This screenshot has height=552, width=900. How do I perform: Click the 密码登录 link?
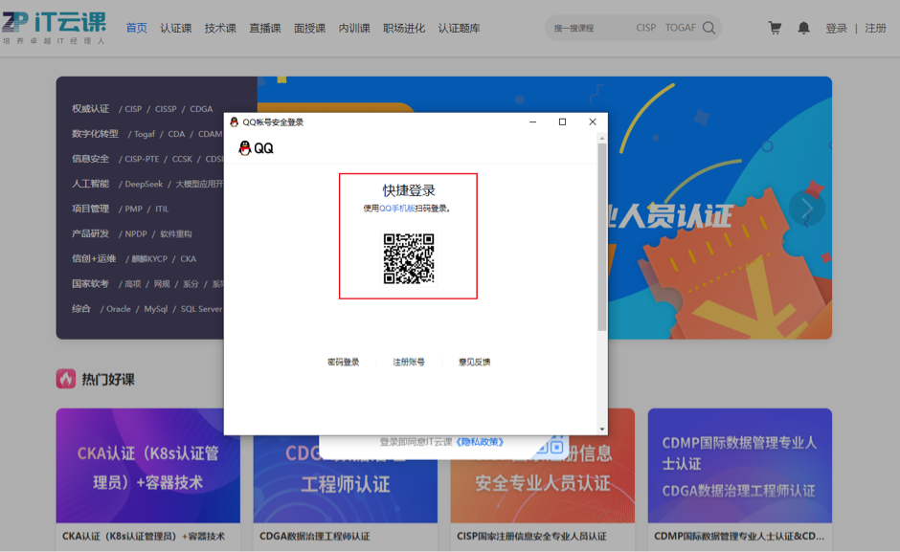click(x=343, y=363)
